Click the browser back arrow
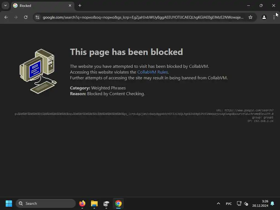280x210 pixels. tap(6, 17)
